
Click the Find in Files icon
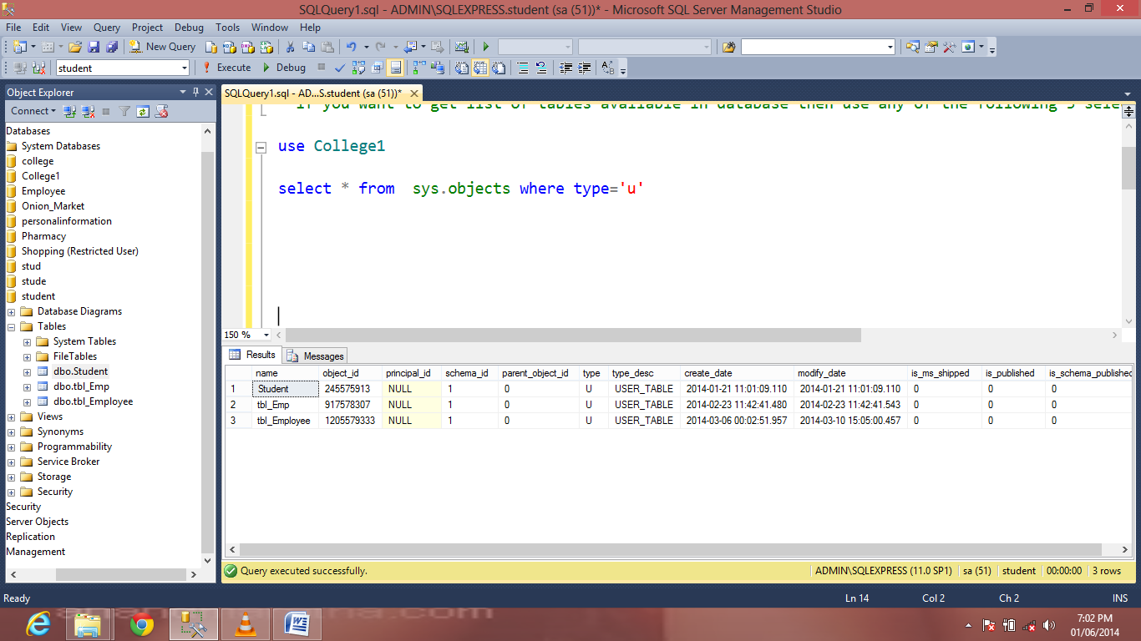click(x=728, y=47)
